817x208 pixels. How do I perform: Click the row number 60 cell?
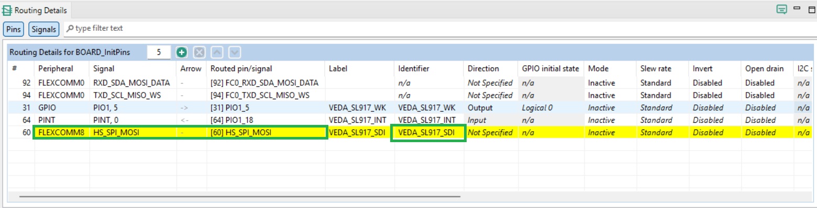tap(21, 133)
